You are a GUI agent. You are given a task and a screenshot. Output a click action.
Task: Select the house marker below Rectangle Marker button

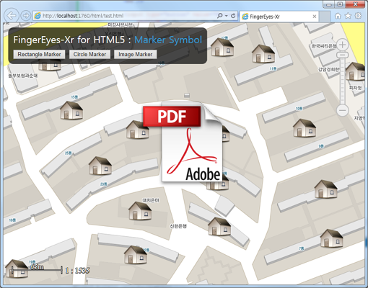pos(50,66)
